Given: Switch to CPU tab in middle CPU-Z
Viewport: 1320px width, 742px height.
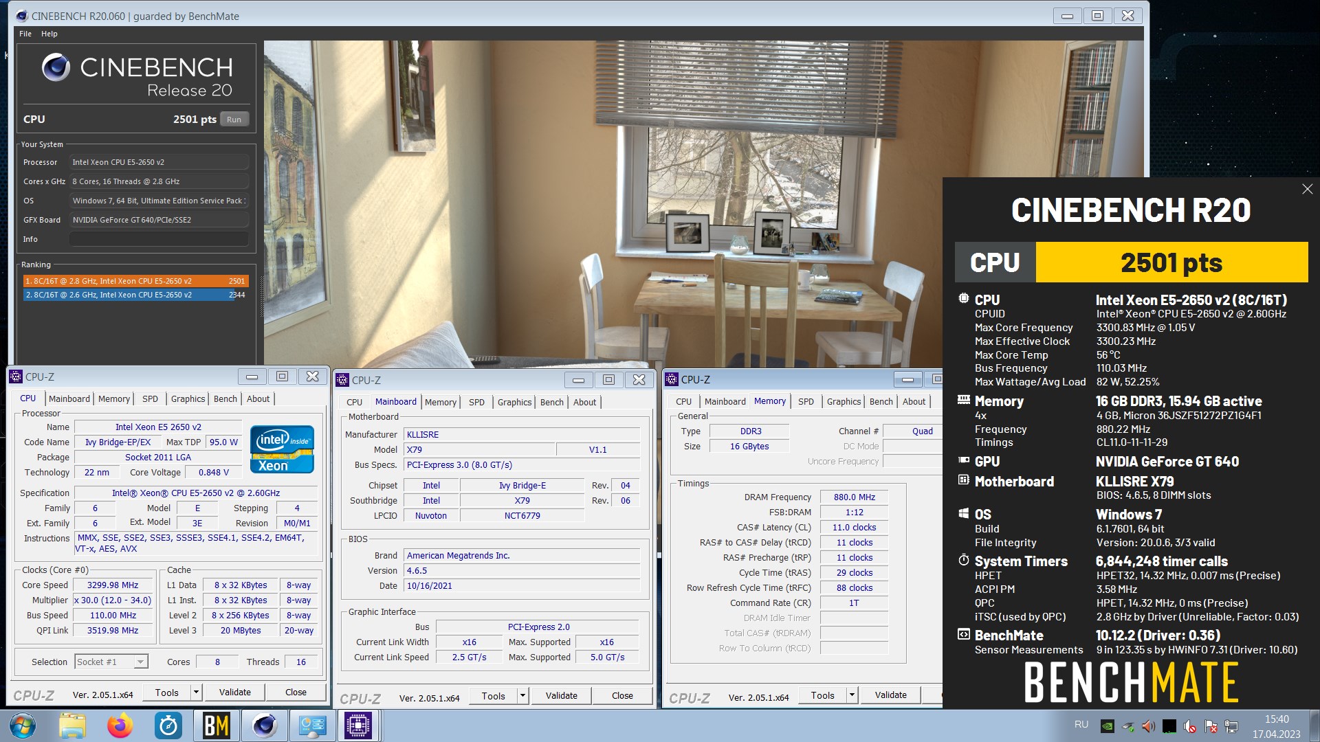Looking at the screenshot, I should pyautogui.click(x=354, y=402).
